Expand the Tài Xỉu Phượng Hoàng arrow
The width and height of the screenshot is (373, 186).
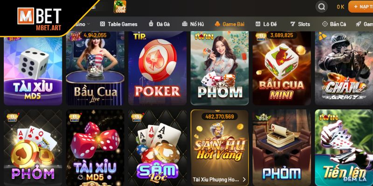click(x=244, y=179)
